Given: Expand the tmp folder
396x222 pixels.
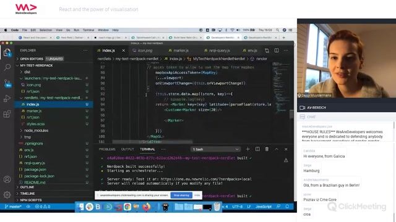Looking at the screenshot, I should coord(27,137).
